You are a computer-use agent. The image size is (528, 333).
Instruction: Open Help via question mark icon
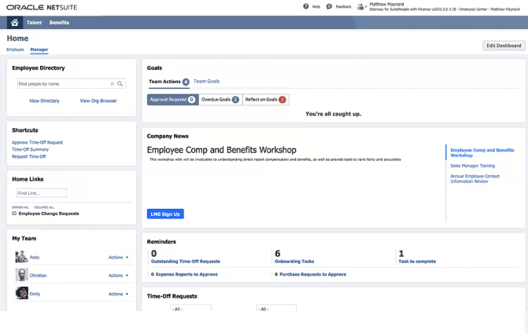306,6
